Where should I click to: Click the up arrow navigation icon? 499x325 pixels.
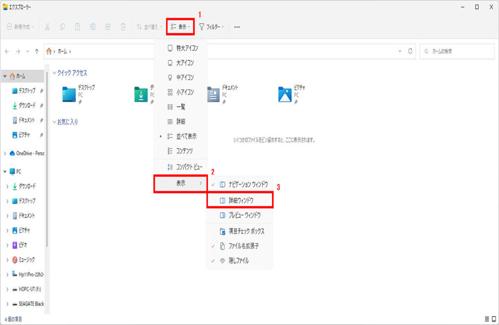tap(37, 51)
